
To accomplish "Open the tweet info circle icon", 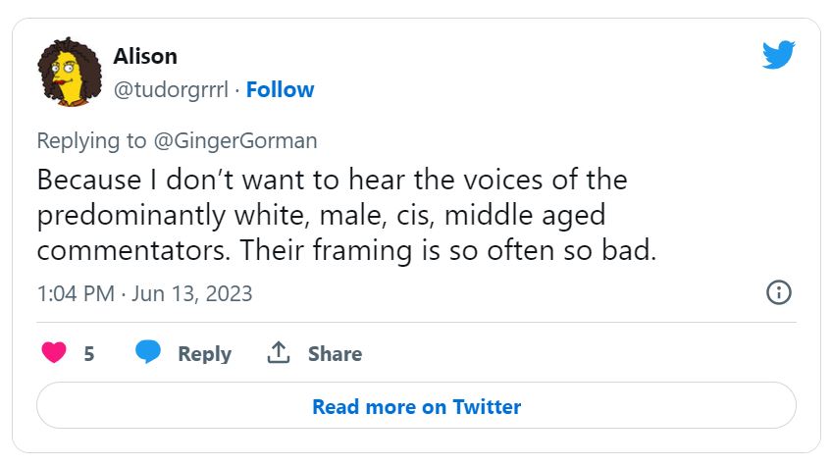I will (778, 292).
